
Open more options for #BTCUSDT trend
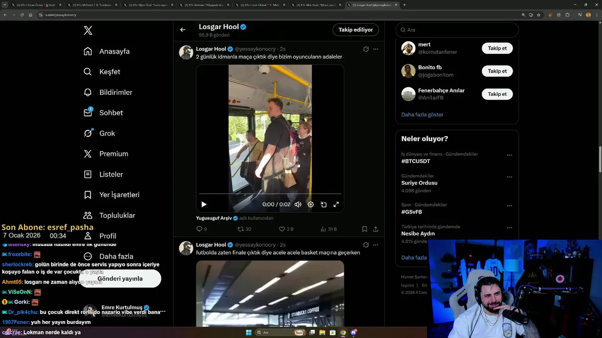(509, 155)
